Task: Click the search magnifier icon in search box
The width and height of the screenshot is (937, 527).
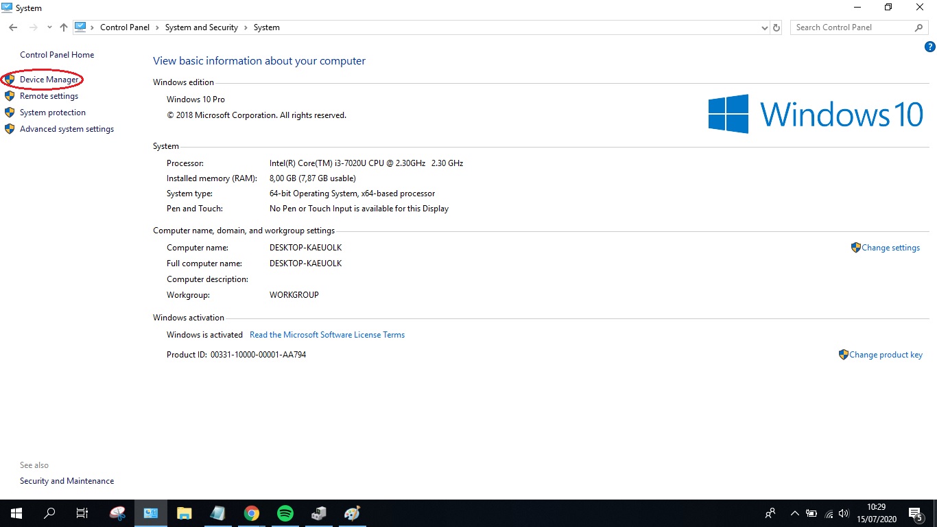Action: [919, 27]
